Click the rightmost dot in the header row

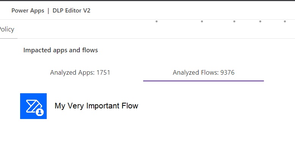[x=285, y=22]
